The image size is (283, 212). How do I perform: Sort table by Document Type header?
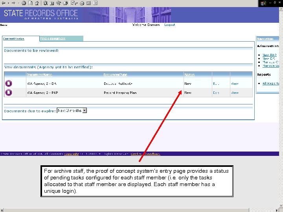click(x=115, y=75)
